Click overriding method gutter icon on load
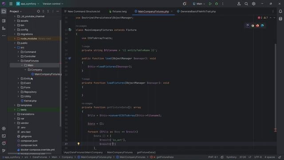 point(70,58)
